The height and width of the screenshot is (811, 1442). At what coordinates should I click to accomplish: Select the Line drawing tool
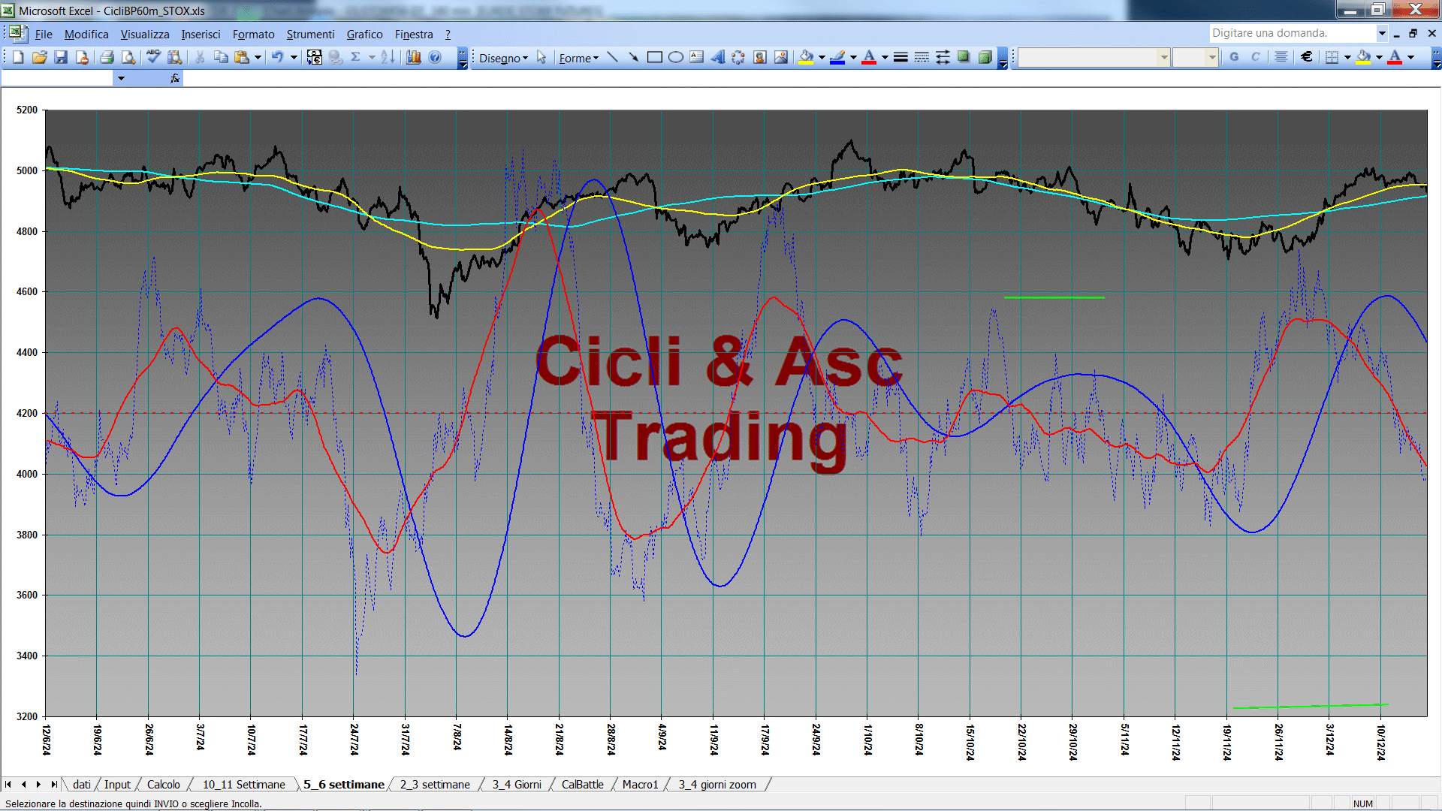(612, 57)
